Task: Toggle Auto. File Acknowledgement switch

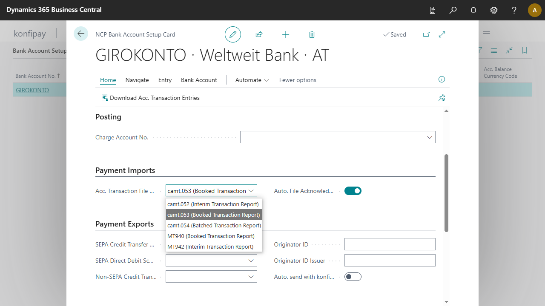Action: pyautogui.click(x=353, y=191)
